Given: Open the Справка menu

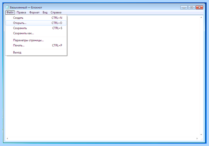Looking at the screenshot, I should coord(56,13).
